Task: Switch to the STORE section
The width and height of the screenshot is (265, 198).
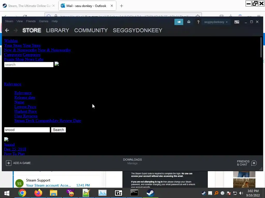Action: [x=32, y=30]
